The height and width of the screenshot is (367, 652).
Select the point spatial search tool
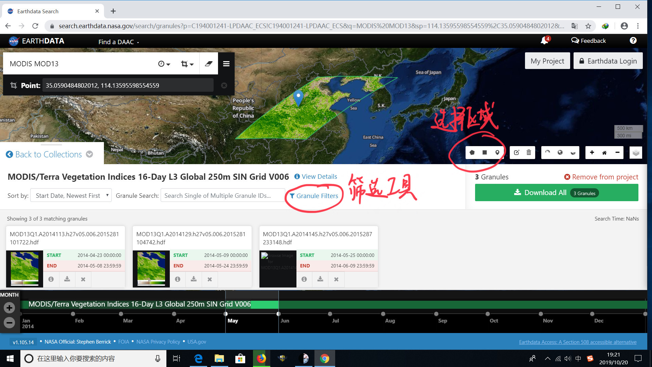click(x=497, y=153)
